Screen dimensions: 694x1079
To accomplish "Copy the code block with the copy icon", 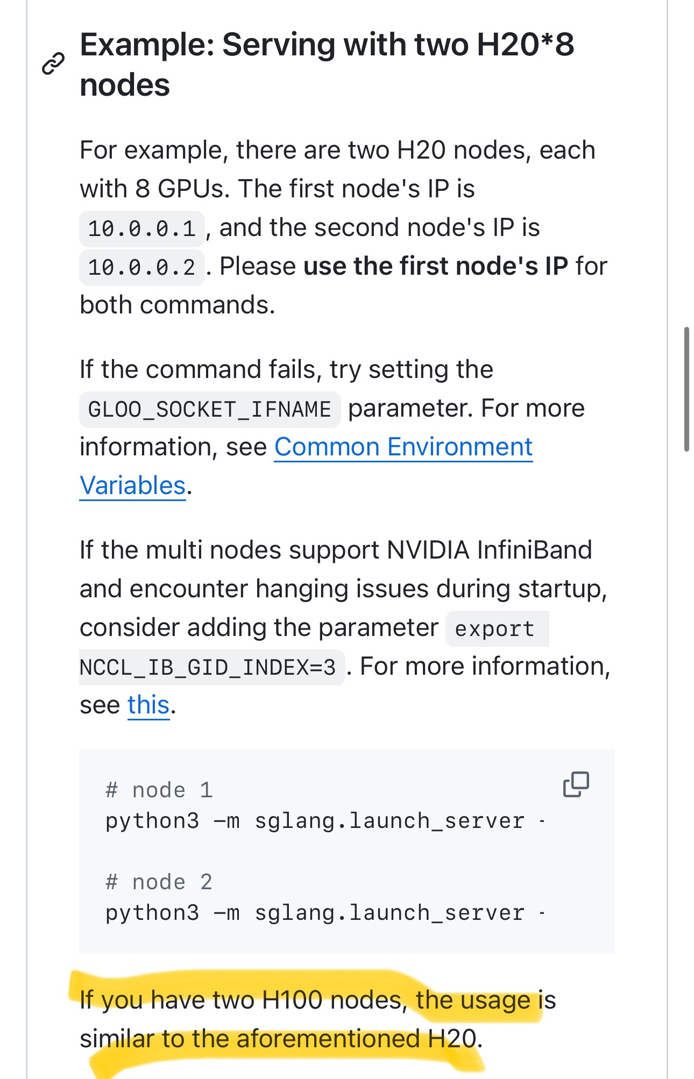I will (x=576, y=784).
